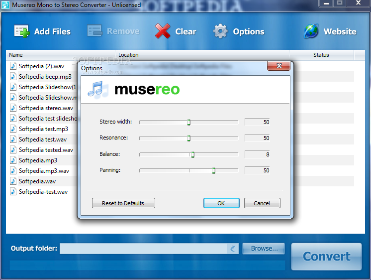
Task: Click the Resonance slider handle
Action: click(x=188, y=138)
